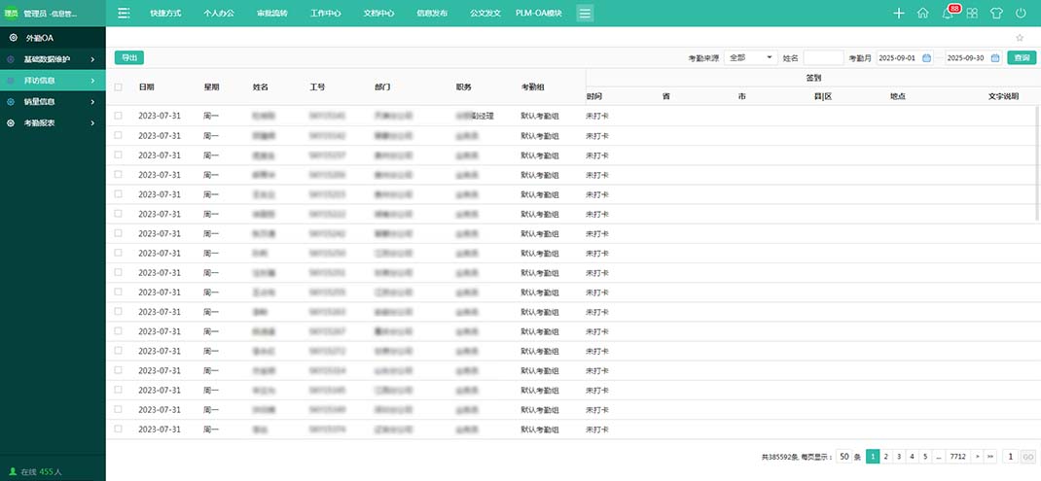Click the plus icon in top bar
1041x481 pixels.
tap(898, 14)
